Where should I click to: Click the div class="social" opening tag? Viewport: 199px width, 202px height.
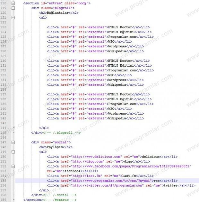(x=51, y=142)
